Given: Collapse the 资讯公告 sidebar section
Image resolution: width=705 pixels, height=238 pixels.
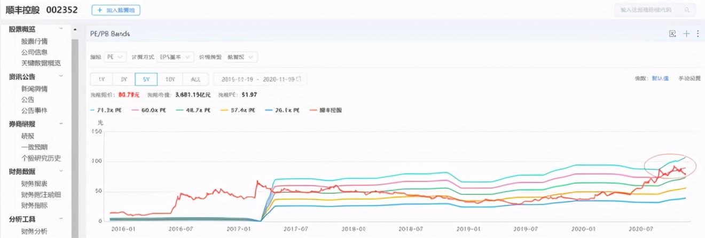Looking at the screenshot, I should tap(60, 76).
